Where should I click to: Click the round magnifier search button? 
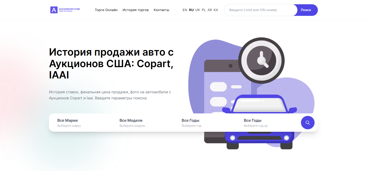308,123
